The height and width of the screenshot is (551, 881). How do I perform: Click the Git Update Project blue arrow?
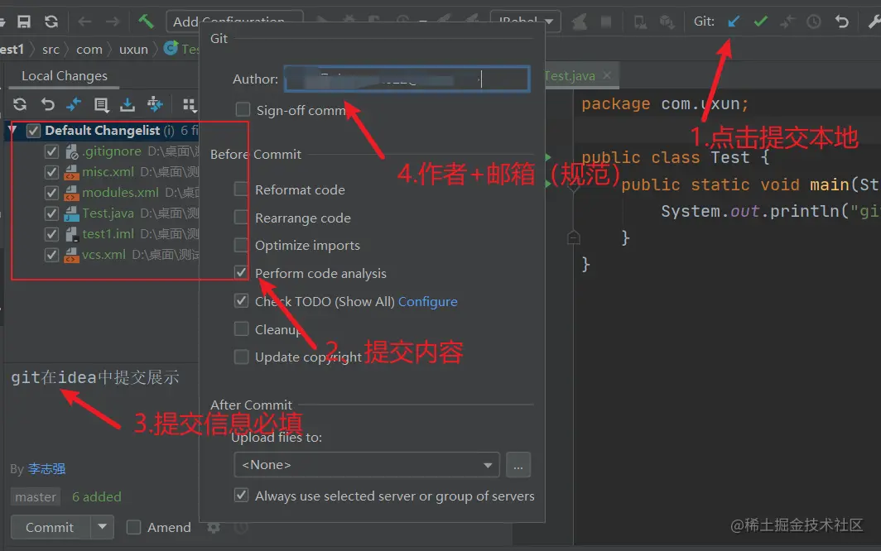tap(734, 22)
